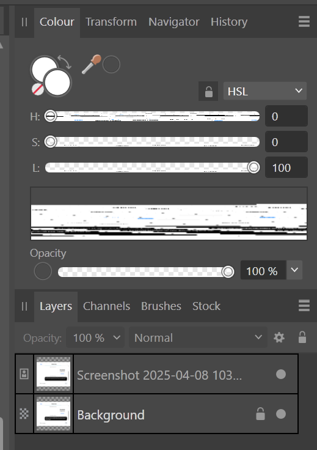The height and width of the screenshot is (450, 317).
Task: Switch to the History tab
Action: click(x=229, y=22)
